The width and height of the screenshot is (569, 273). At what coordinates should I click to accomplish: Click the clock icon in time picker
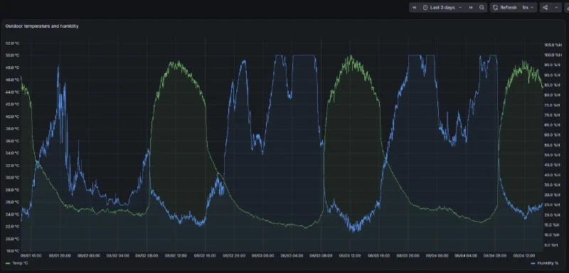coord(425,8)
